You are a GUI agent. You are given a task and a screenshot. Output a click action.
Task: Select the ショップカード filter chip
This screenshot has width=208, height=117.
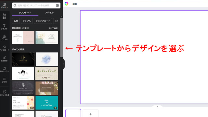[x=43, y=21]
